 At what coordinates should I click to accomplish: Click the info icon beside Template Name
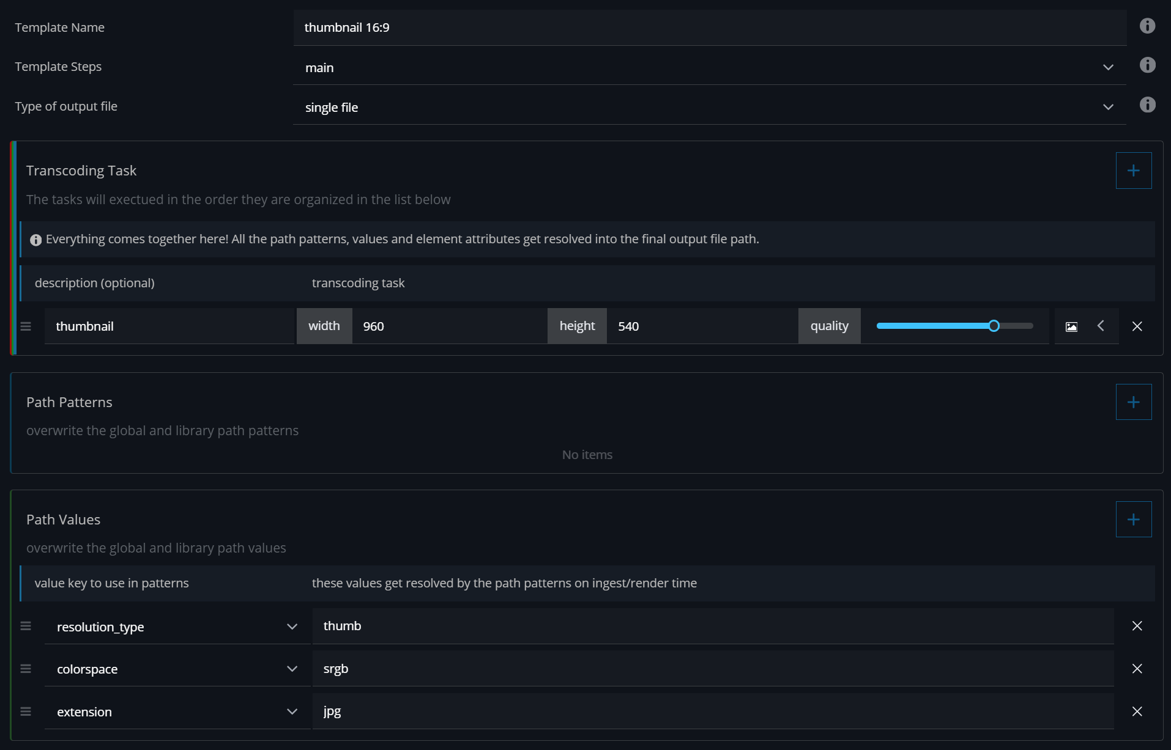coord(1147,26)
